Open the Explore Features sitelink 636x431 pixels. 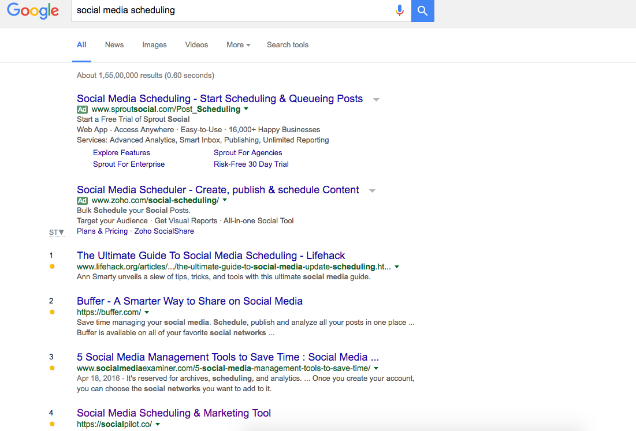(121, 153)
